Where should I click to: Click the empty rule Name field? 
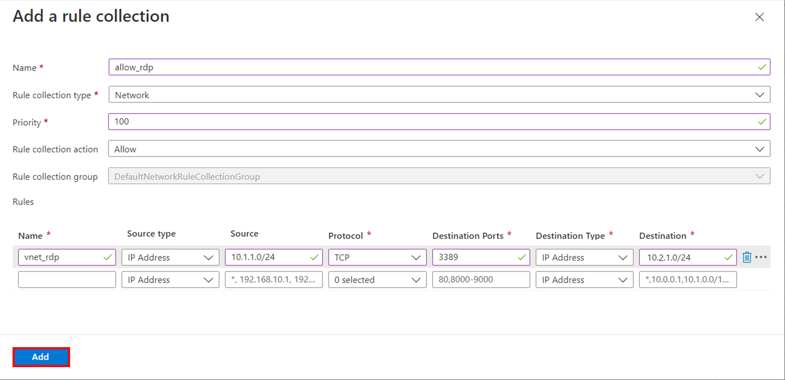(x=67, y=280)
